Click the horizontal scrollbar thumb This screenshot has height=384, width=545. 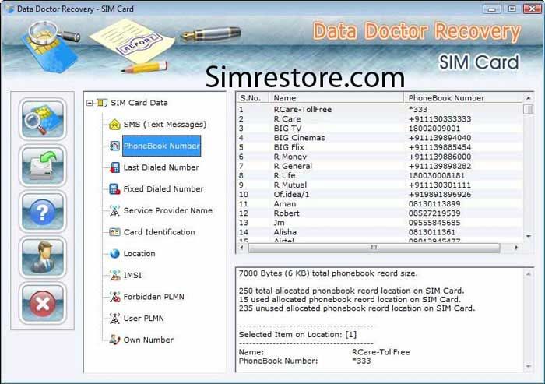pyautogui.click(x=374, y=248)
